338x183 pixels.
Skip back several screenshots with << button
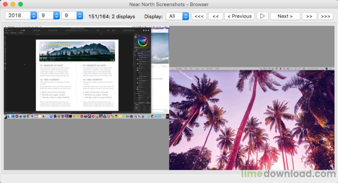(215, 16)
